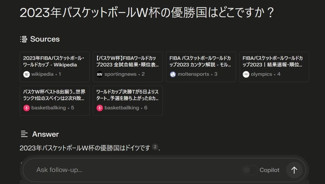Click the Answer heading text

[x=45, y=134]
